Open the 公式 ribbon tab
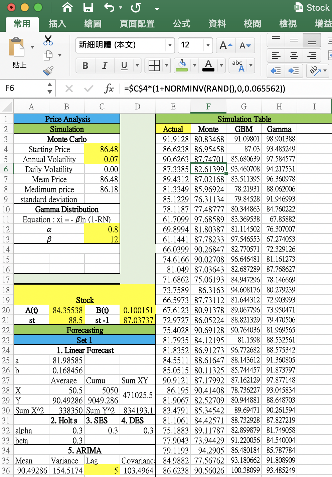The height and width of the screenshot is (477, 332). pyautogui.click(x=182, y=24)
